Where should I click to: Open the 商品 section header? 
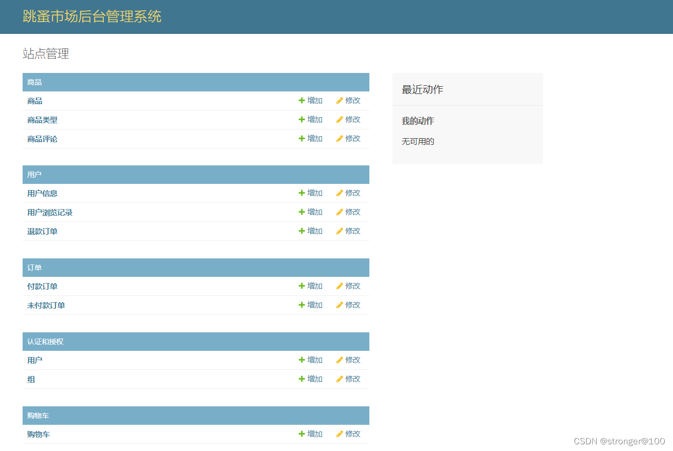pos(34,82)
